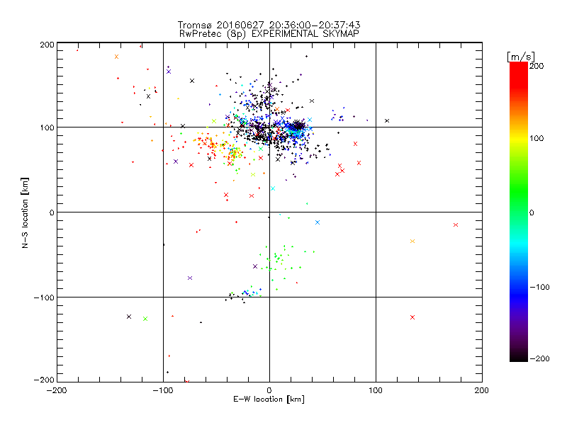Click the E-W axis tick label '0'
567x425 pixels.
(x=269, y=390)
